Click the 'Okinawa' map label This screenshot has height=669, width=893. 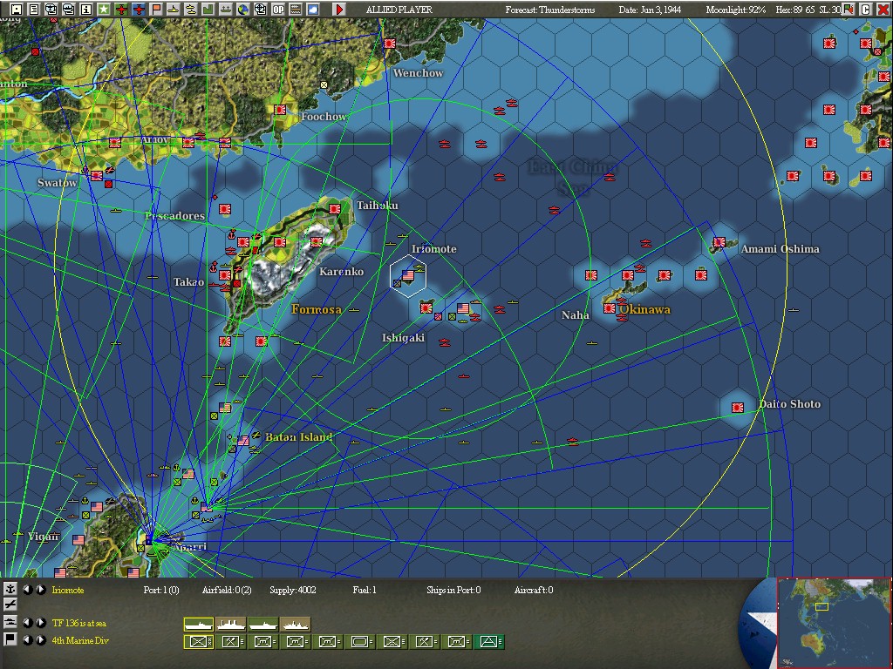pyautogui.click(x=644, y=309)
